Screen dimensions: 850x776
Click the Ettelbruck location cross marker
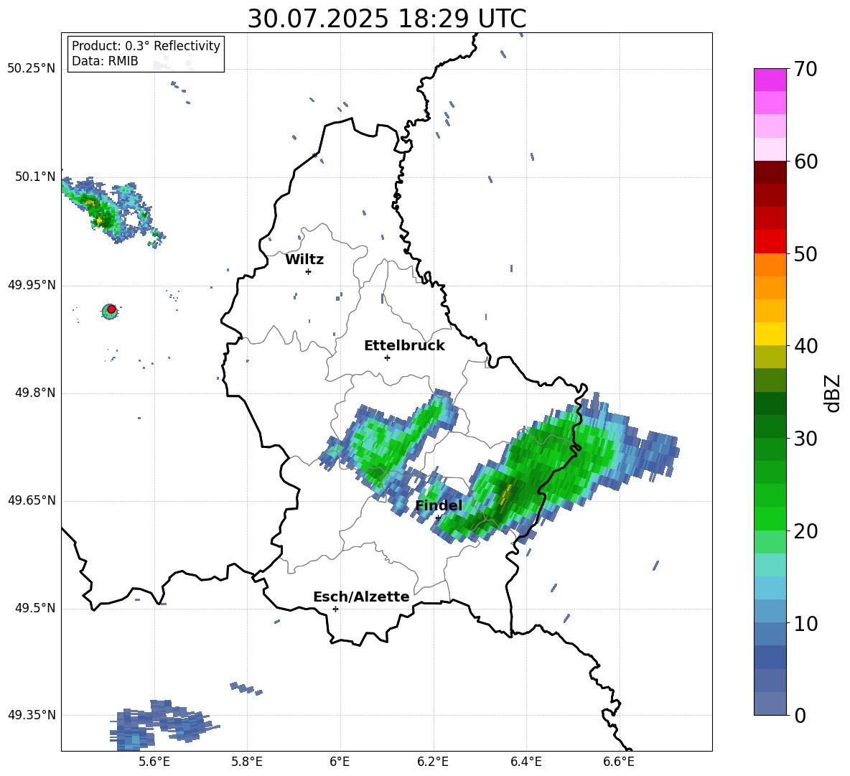pos(387,357)
